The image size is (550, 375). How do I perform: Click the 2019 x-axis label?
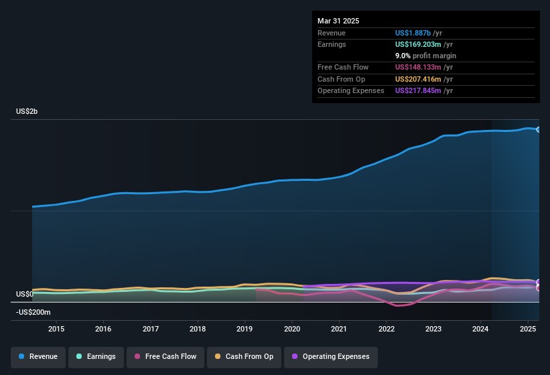[x=245, y=329]
